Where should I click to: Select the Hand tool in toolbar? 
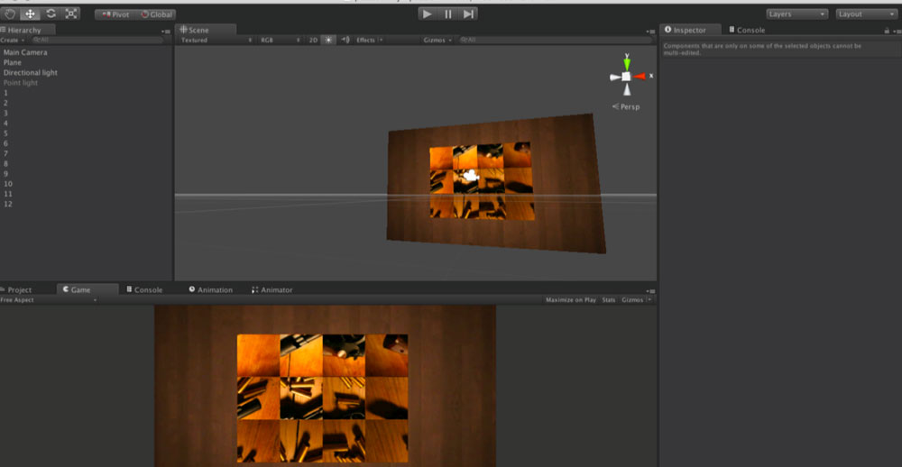coord(10,14)
